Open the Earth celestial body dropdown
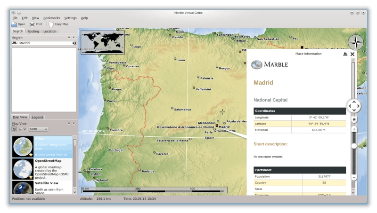 click(x=38, y=129)
